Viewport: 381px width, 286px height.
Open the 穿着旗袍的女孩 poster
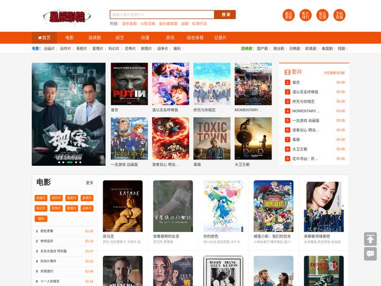(x=173, y=206)
